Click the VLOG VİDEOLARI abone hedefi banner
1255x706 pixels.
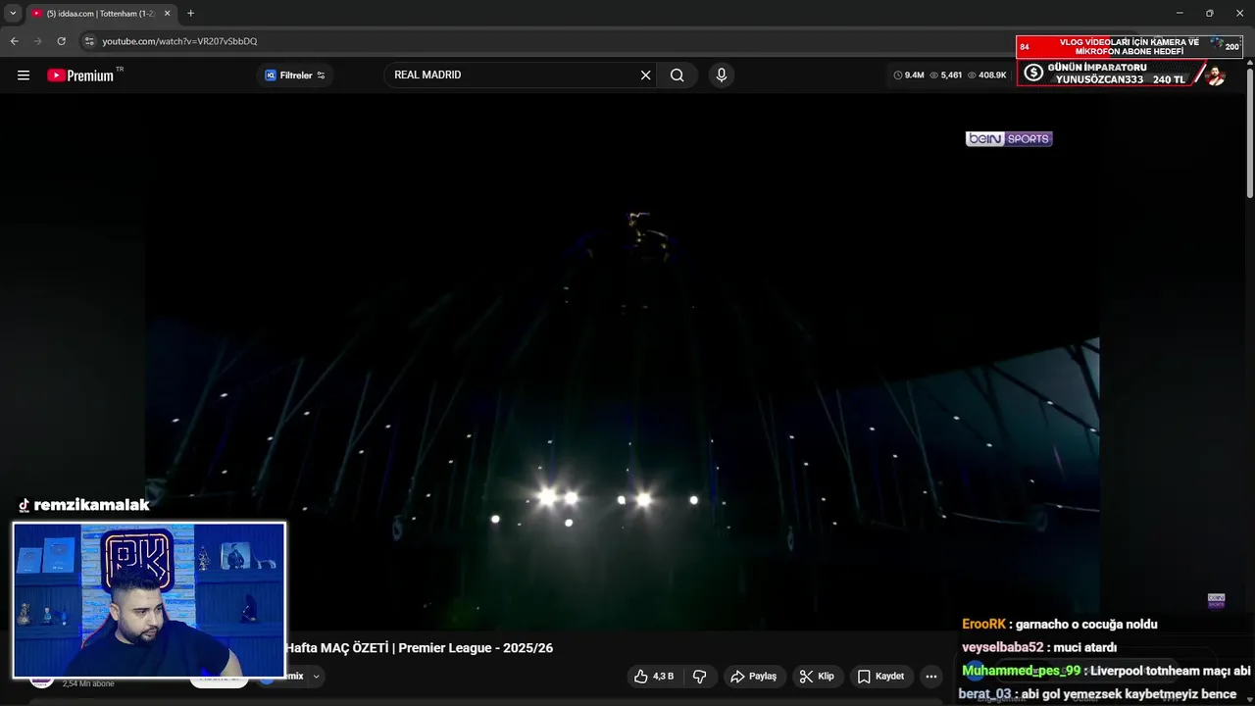[1129, 47]
